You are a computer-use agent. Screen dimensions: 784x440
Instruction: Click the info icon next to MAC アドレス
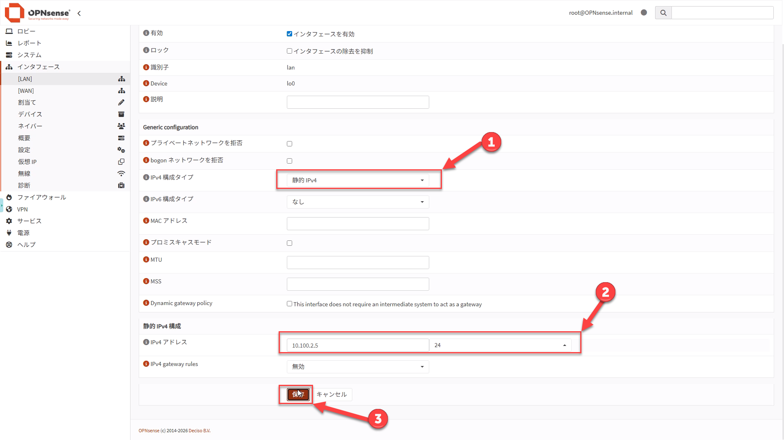[x=146, y=221]
